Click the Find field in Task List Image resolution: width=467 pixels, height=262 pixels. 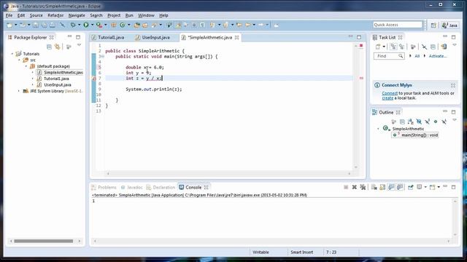pos(389,56)
